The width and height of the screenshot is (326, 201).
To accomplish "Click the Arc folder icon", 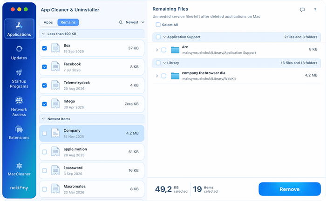I will 175,50.
